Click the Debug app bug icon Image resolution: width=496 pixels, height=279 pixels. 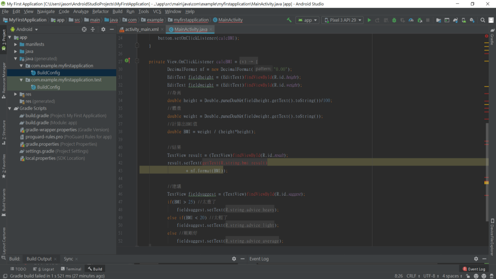tap(394, 20)
